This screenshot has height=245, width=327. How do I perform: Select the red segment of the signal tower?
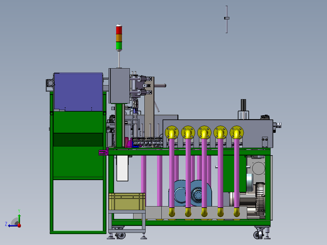[x=119, y=30]
